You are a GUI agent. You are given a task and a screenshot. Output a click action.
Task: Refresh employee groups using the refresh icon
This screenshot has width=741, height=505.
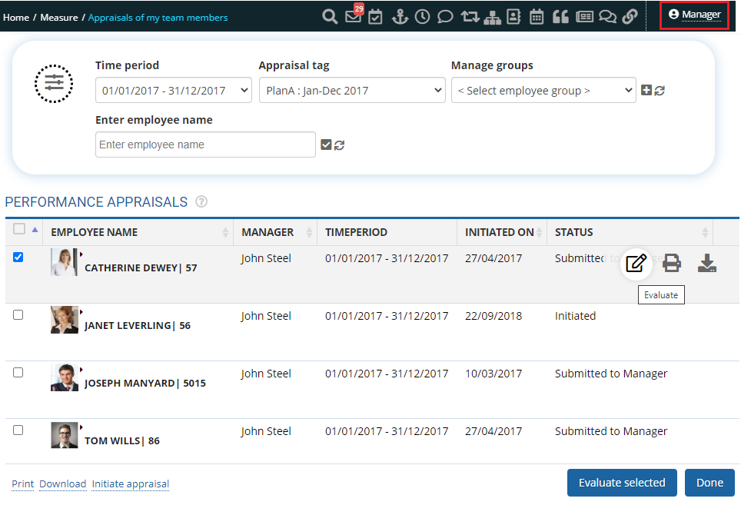coord(660,90)
